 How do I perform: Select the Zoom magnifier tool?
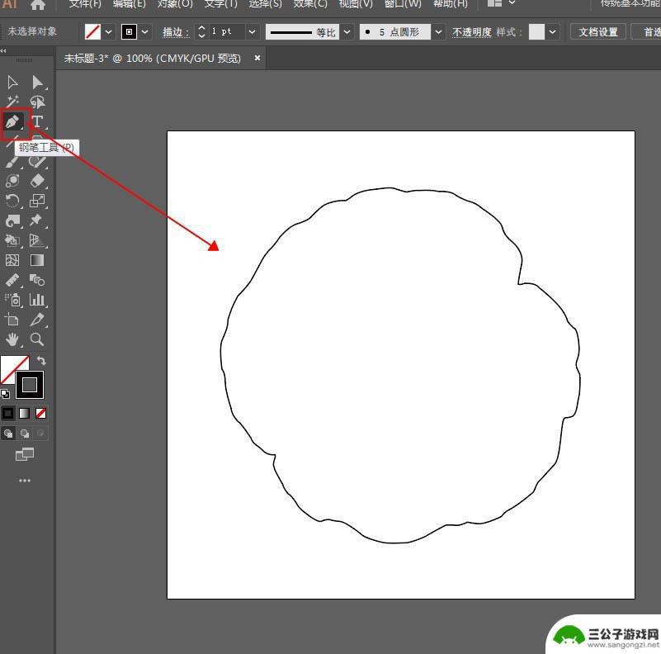pyautogui.click(x=36, y=339)
